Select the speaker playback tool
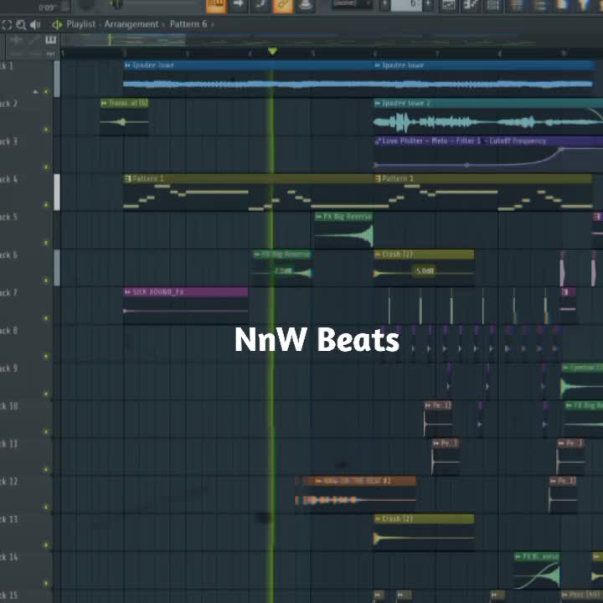This screenshot has width=603, height=603. pos(35,25)
